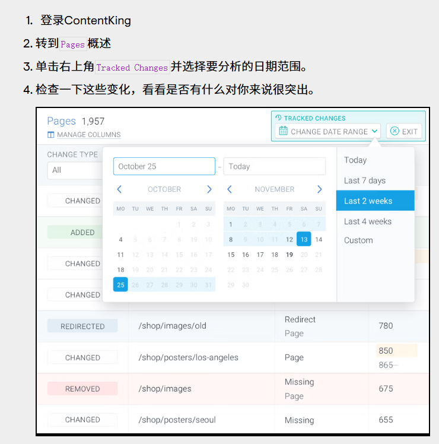Screen dimensions: 439x444
Task: Click the calendar icon in date range button
Action: point(283,131)
